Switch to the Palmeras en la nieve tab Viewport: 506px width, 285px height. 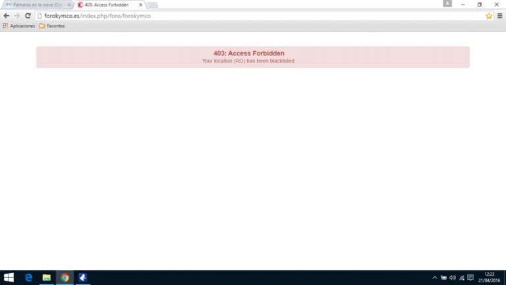tap(36, 5)
